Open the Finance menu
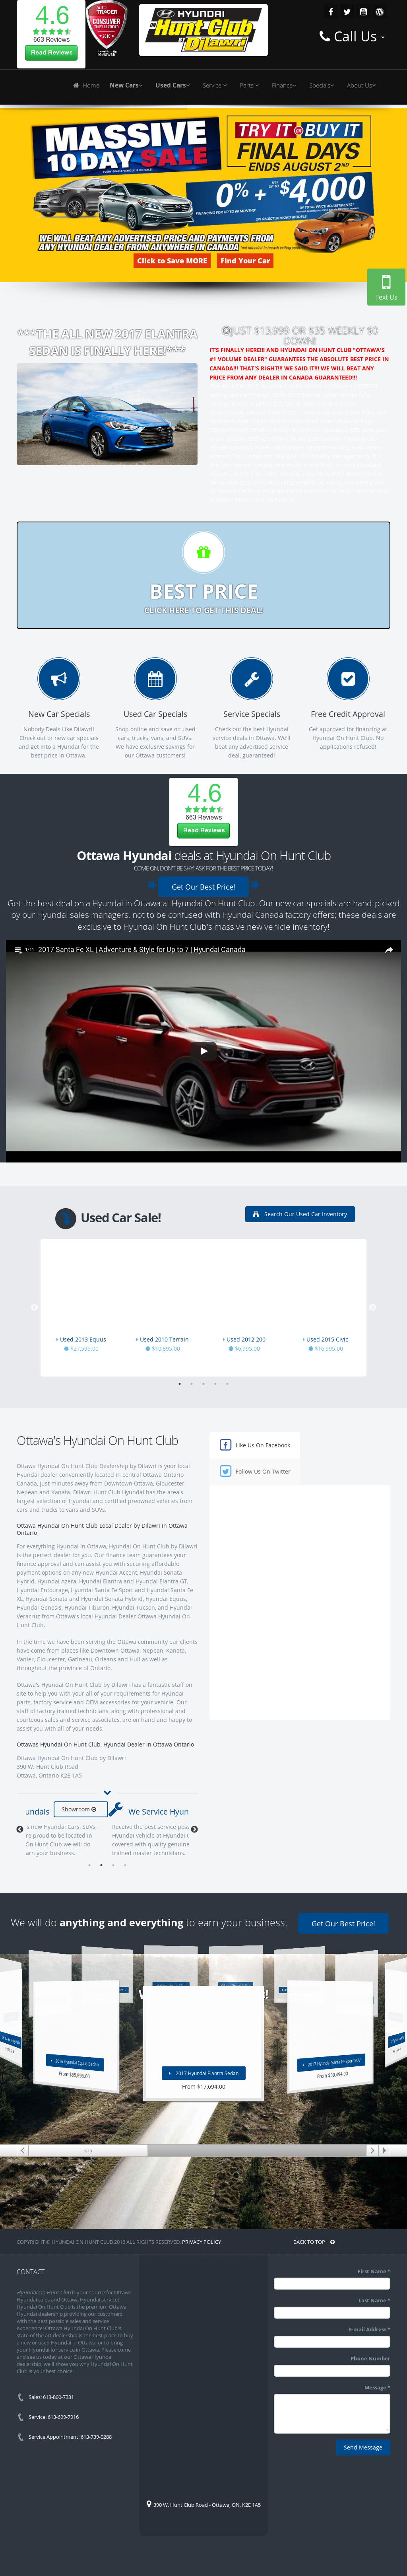407x2576 pixels. click(x=284, y=86)
